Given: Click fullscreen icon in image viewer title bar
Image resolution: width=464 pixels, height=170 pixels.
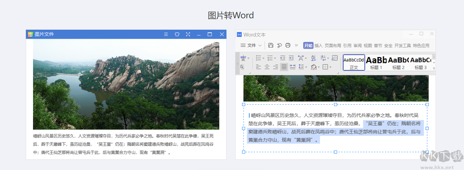Looking at the screenshot, I should 188,34.
